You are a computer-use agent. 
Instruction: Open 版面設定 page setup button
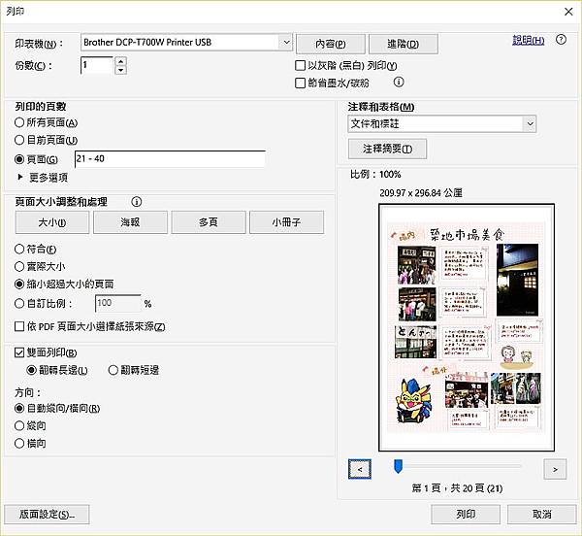pos(47,515)
